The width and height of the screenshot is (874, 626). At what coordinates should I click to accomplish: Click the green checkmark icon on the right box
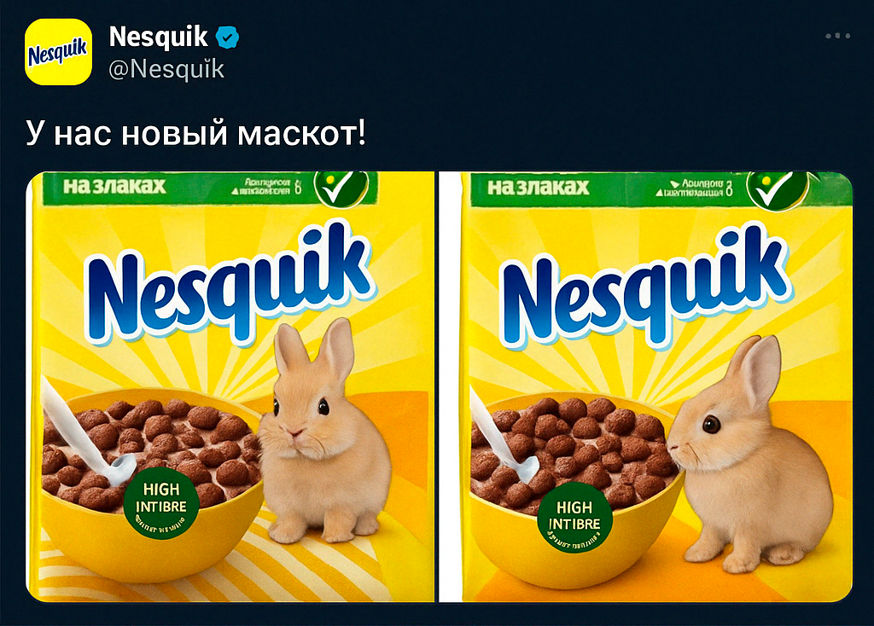[x=777, y=188]
